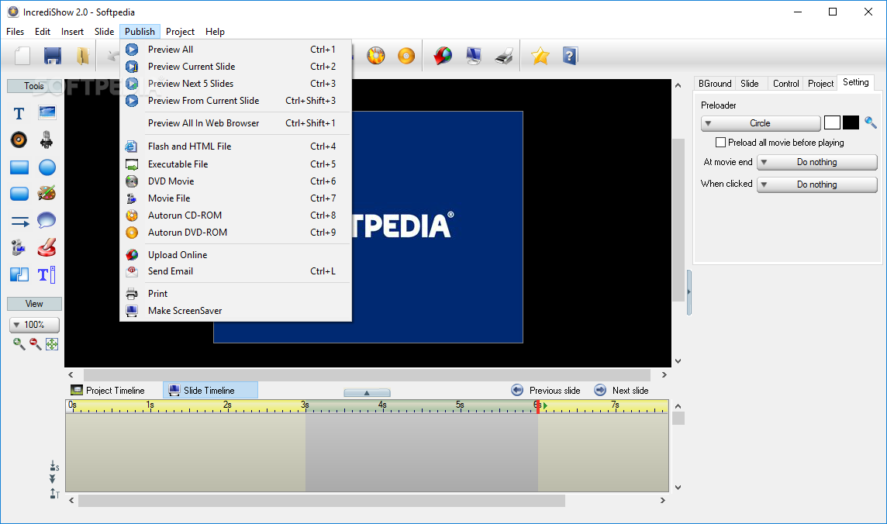Viewport: 887px width, 524px height.
Task: Go to Previous slide
Action: [546, 391]
